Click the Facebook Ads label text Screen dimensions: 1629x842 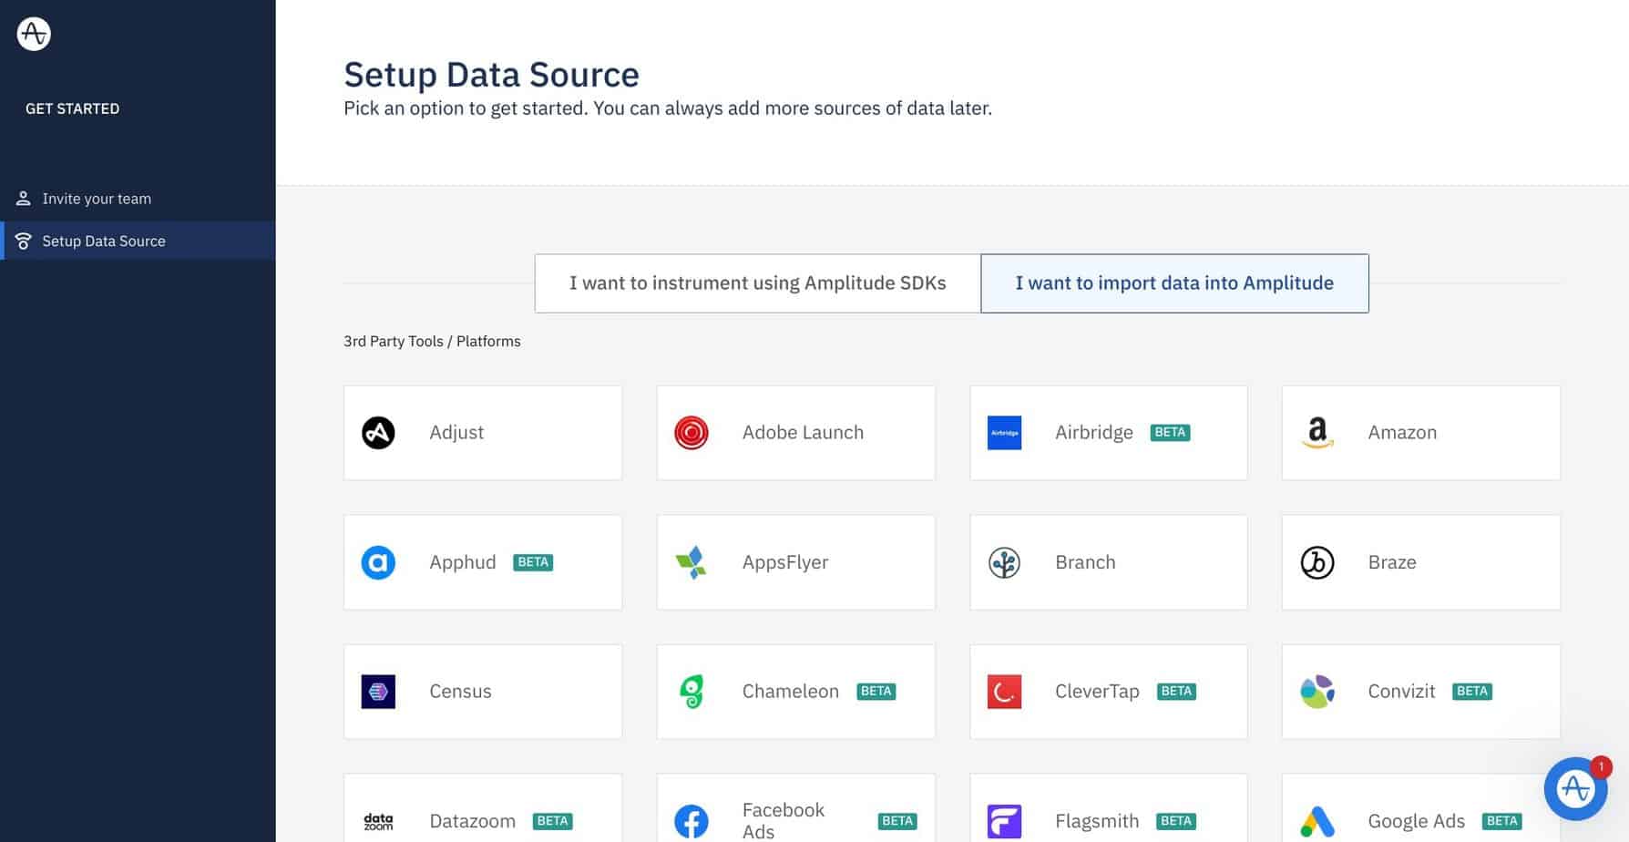784,821
